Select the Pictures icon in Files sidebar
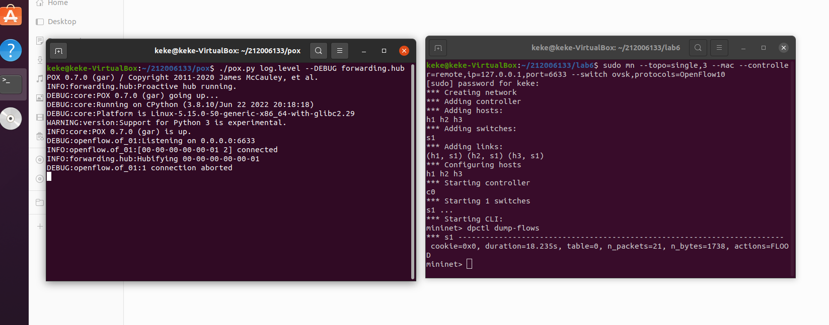Screen dimensions: 829x325 point(40,98)
